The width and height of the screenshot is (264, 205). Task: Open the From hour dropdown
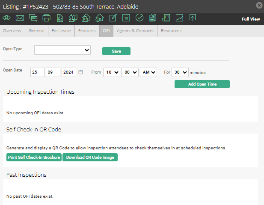[x=111, y=72]
